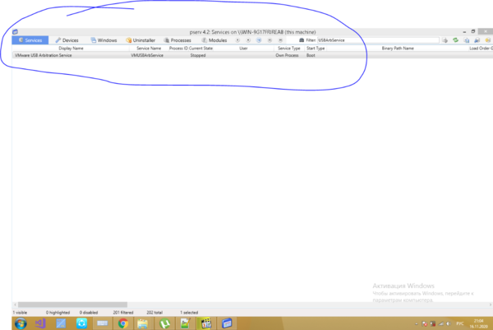Click the pause service toolbar icon

pyautogui.click(x=270, y=40)
